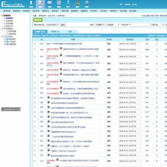Tick the checkbox for row ID 528
This screenshot has width=167, height=167.
pyautogui.click(x=35, y=93)
